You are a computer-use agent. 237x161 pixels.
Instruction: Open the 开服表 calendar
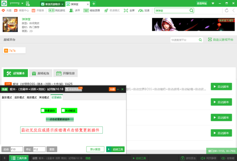pos(38,10)
